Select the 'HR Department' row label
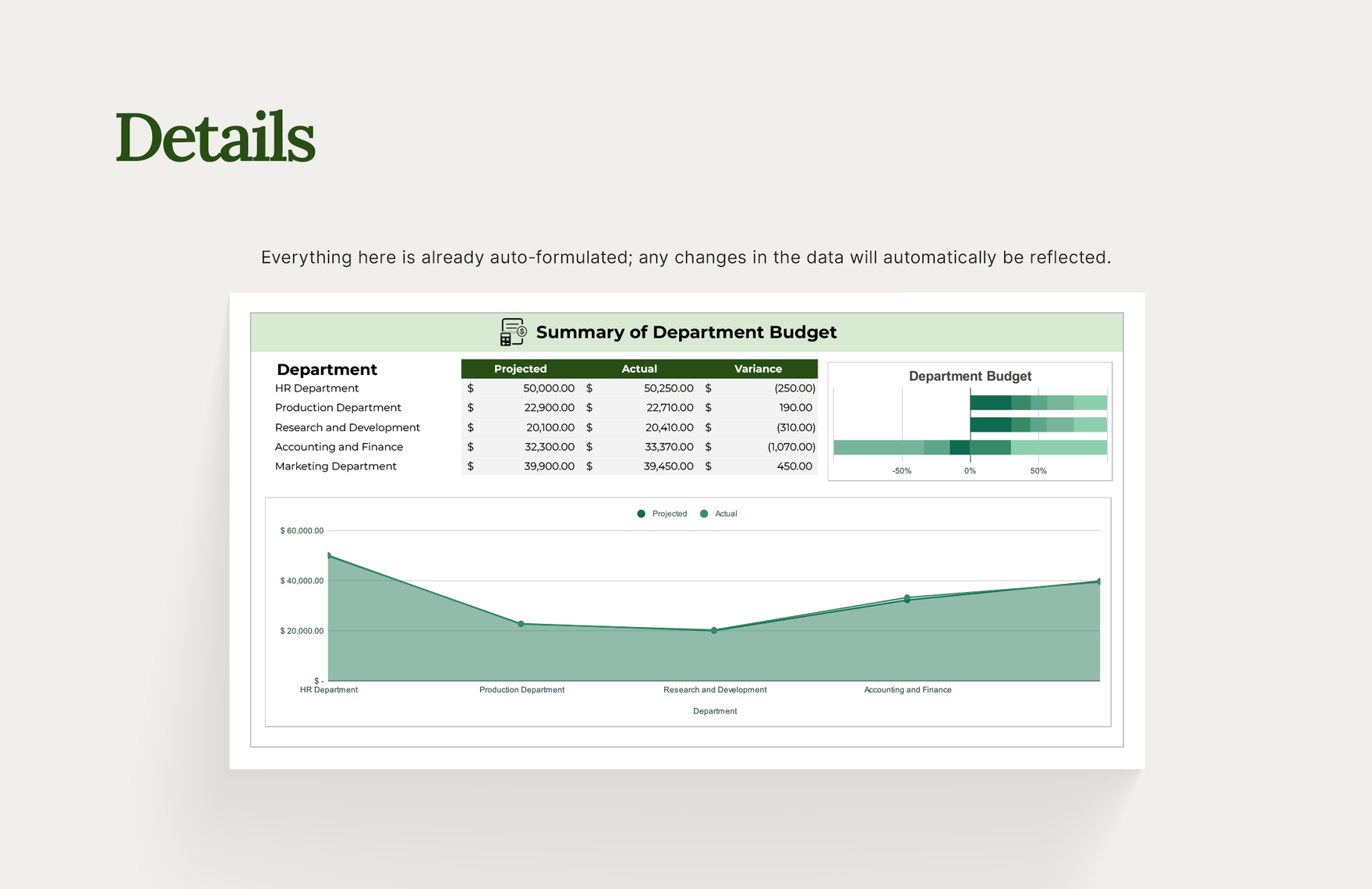 pyautogui.click(x=316, y=388)
